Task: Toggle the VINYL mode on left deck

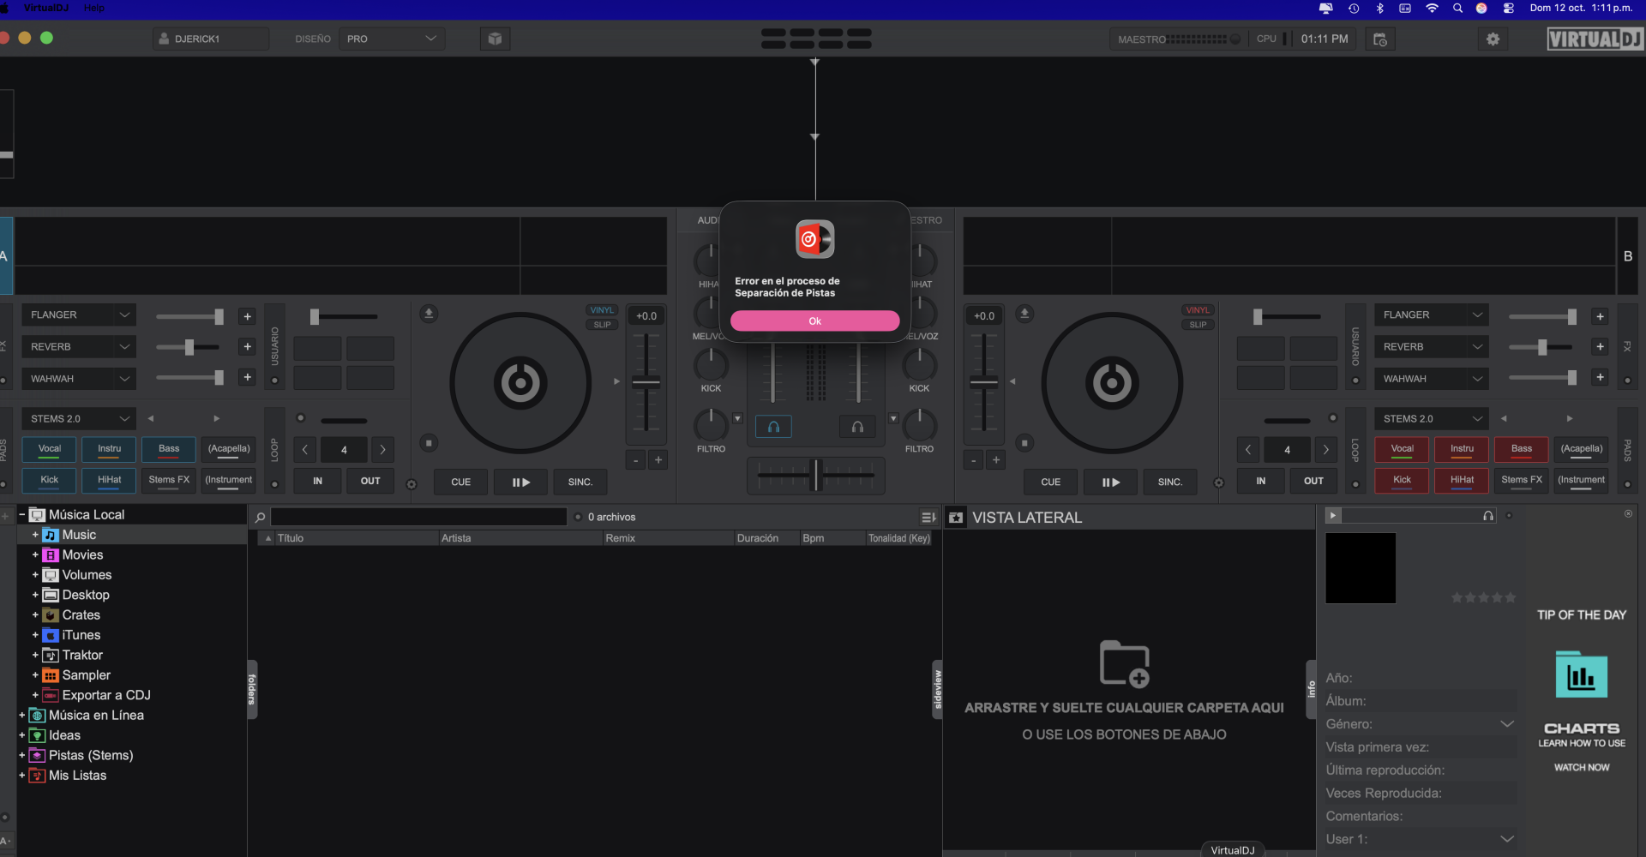Action: (602, 310)
